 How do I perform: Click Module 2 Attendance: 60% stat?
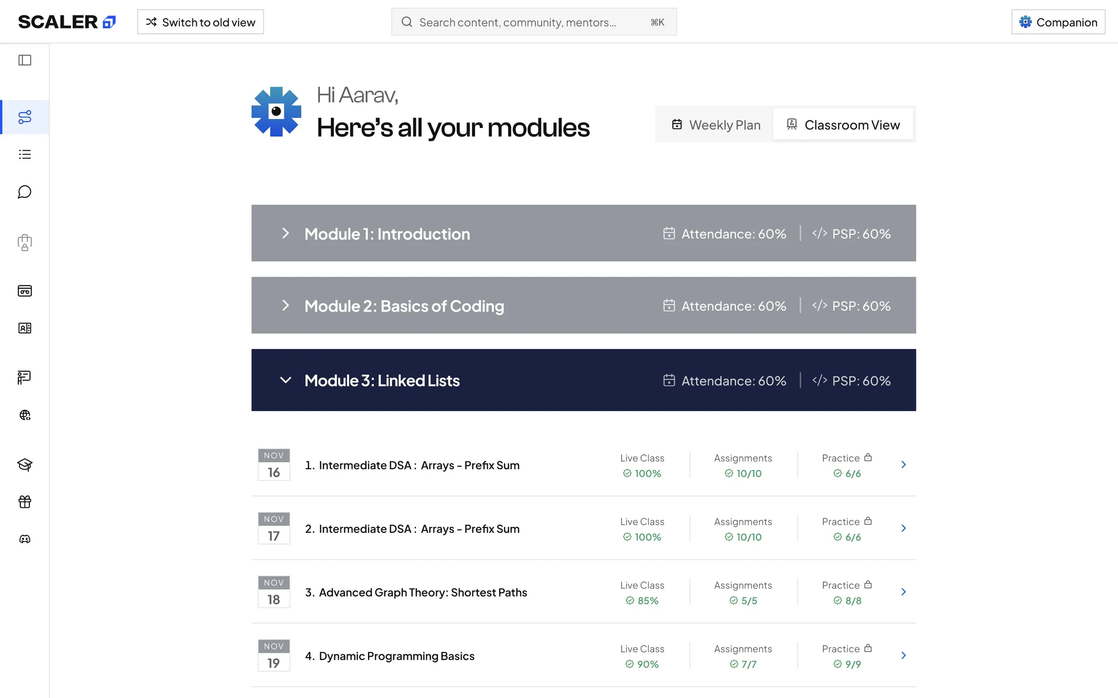pyautogui.click(x=724, y=306)
